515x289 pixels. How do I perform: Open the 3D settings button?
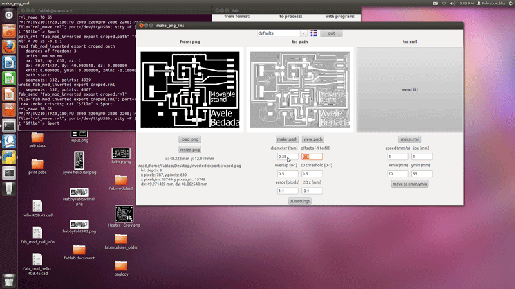(x=299, y=201)
